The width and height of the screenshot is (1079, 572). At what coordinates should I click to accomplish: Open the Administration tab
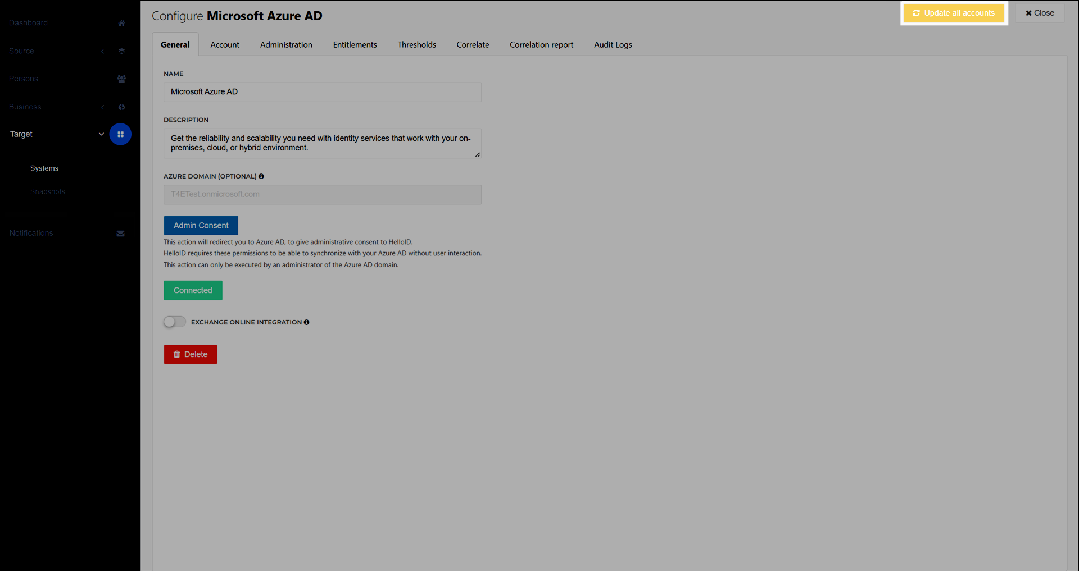(286, 45)
